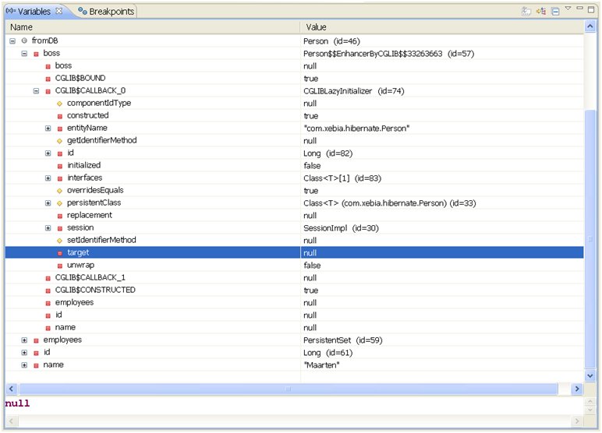
Task: Minimize the Variables view panel
Action: click(579, 8)
